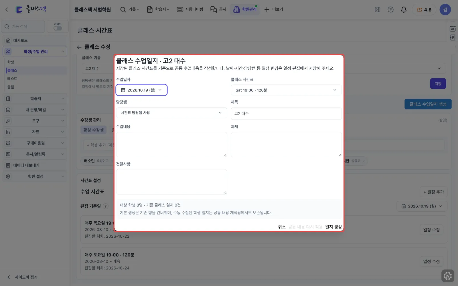Toggle the side panel layout icon

point(378,10)
